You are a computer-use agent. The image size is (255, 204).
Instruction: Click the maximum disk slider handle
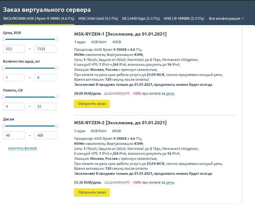coord(57,126)
